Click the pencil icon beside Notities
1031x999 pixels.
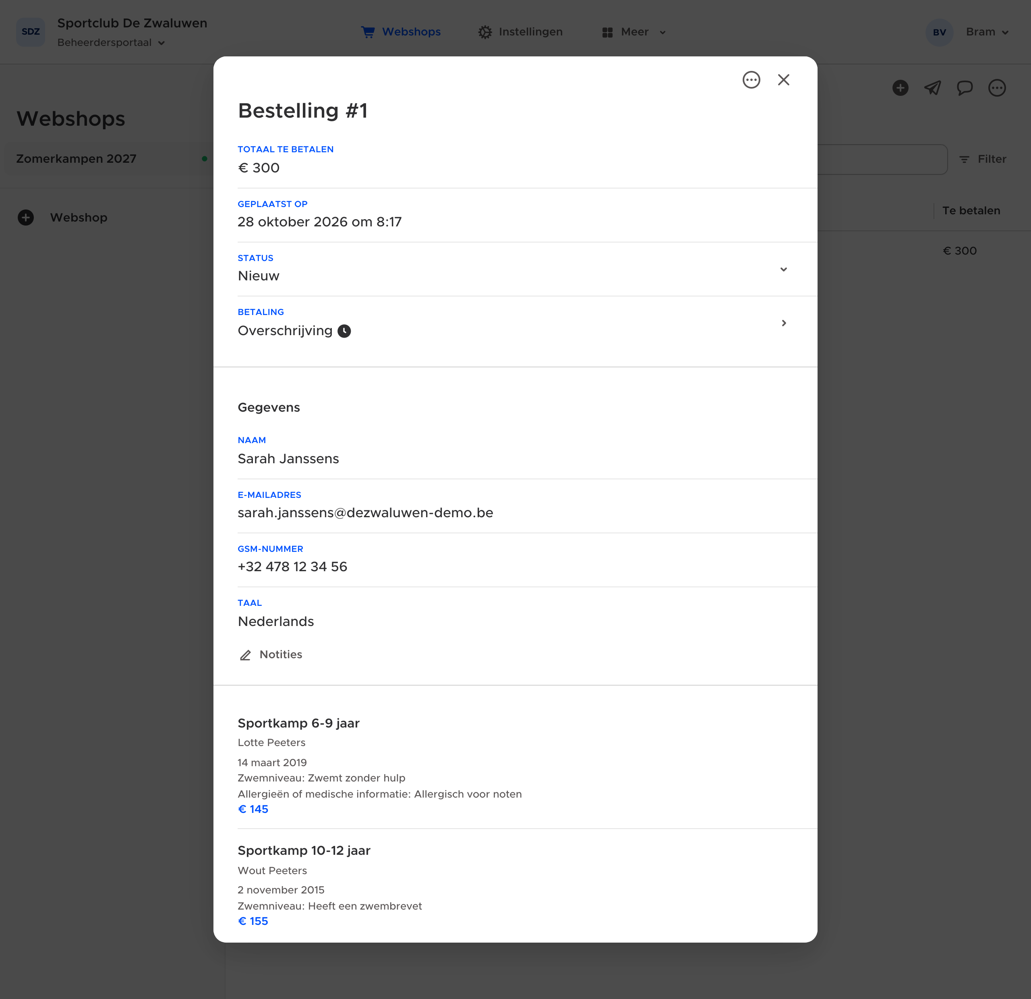point(245,655)
